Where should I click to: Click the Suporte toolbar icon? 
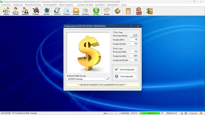(139, 11)
